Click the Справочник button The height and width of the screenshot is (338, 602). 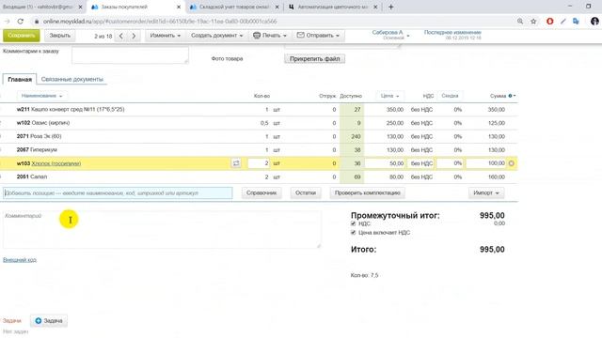click(x=261, y=193)
